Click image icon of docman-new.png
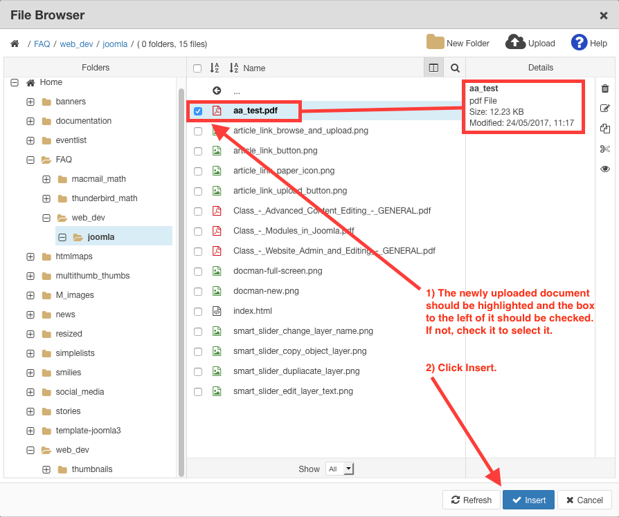This screenshot has height=517, width=619. [x=217, y=291]
